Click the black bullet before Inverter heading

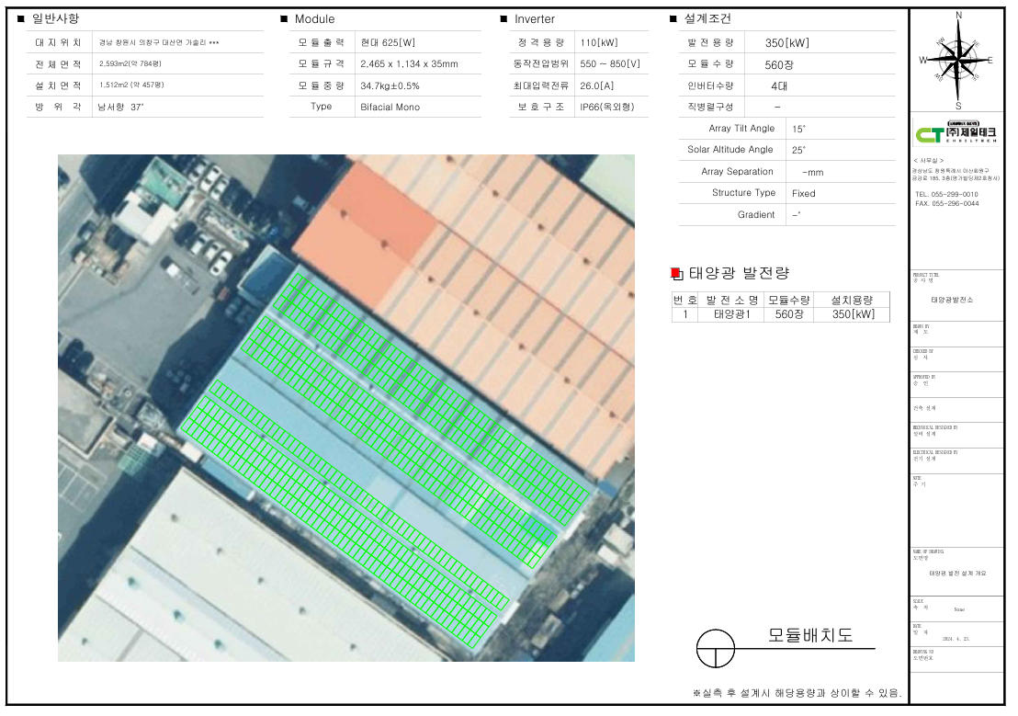[503, 18]
